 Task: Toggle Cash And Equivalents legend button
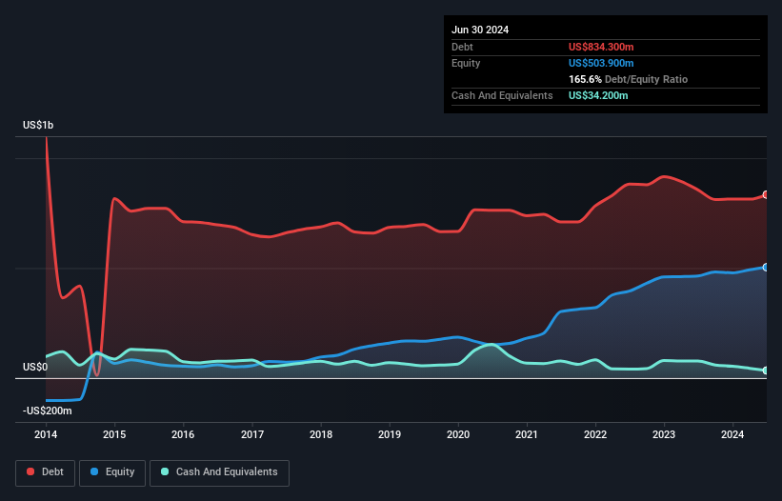pos(219,472)
